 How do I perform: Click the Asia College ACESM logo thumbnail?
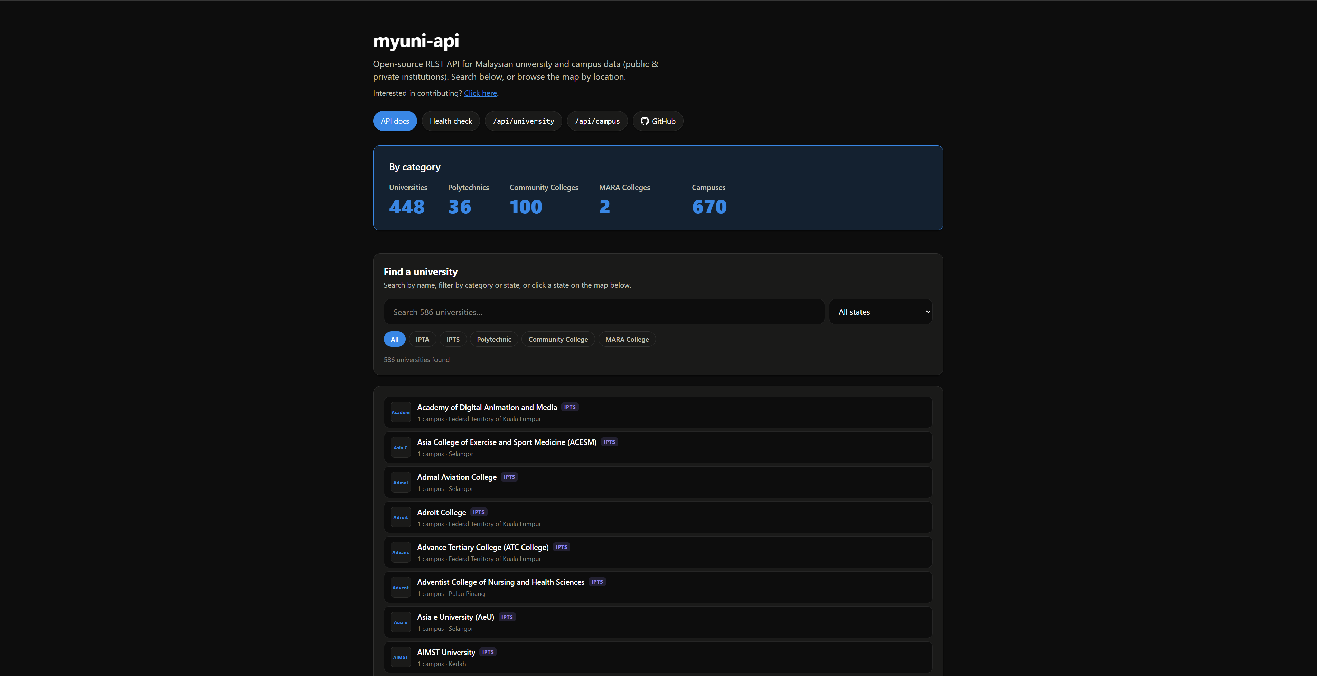[x=400, y=448]
